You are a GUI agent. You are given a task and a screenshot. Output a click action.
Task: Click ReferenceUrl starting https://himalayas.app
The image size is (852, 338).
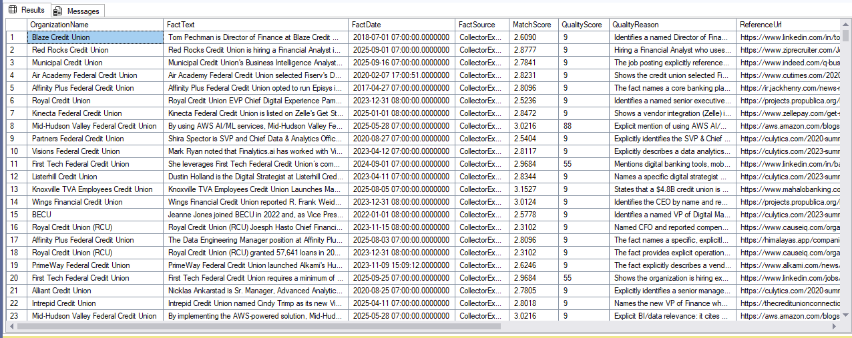pyautogui.click(x=789, y=240)
